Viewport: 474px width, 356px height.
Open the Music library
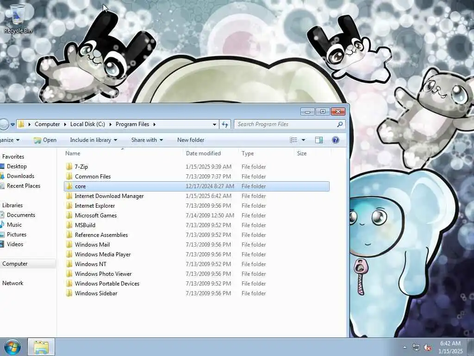coord(14,225)
